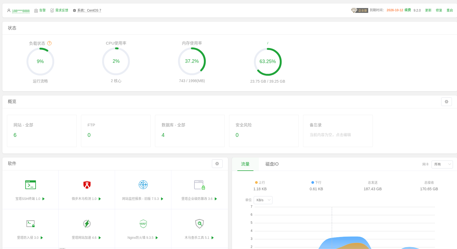Click 系统: CentOS 7 text

(89, 10)
